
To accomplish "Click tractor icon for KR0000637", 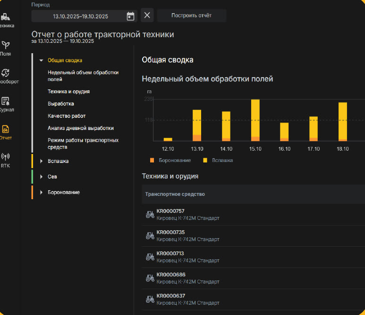I will [x=150, y=299].
